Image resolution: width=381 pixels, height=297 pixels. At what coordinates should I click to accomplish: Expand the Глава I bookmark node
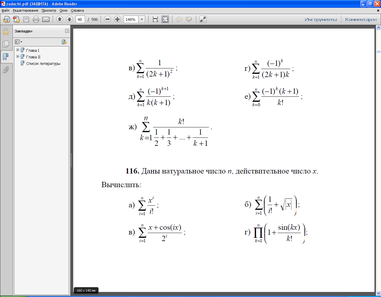(x=18, y=50)
